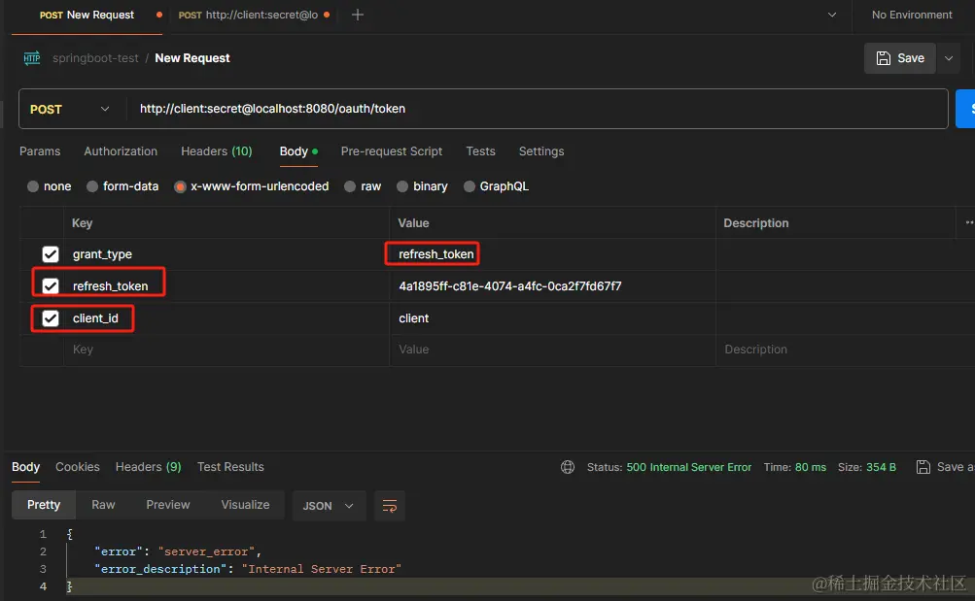Select the x-www-form-urlencoded radio

pos(180,186)
